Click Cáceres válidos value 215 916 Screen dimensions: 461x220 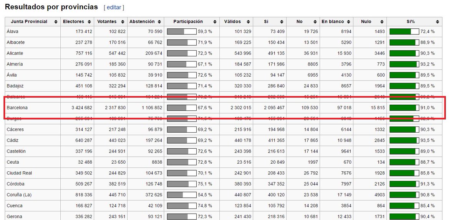click(242, 130)
